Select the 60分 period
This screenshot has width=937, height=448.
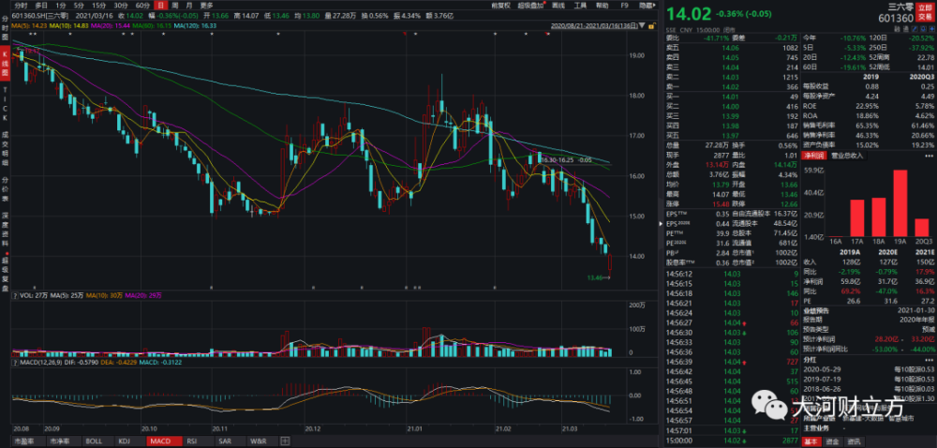[142, 5]
